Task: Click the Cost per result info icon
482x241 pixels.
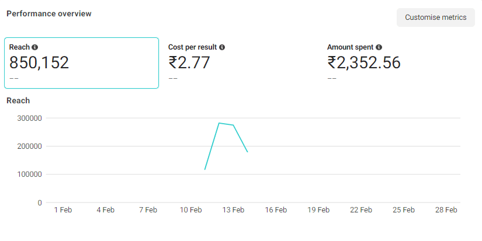Action: tap(222, 47)
